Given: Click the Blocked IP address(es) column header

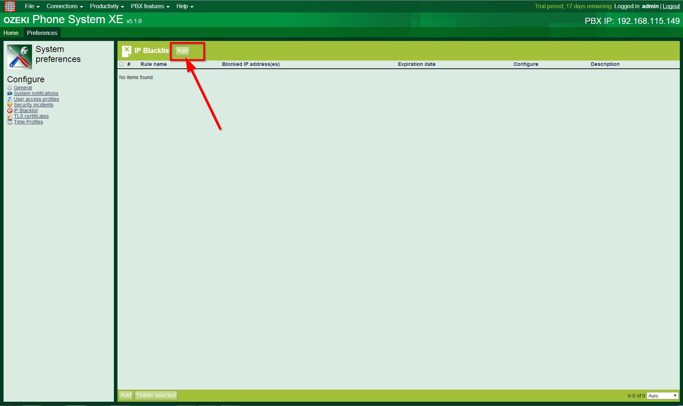Looking at the screenshot, I should click(251, 64).
